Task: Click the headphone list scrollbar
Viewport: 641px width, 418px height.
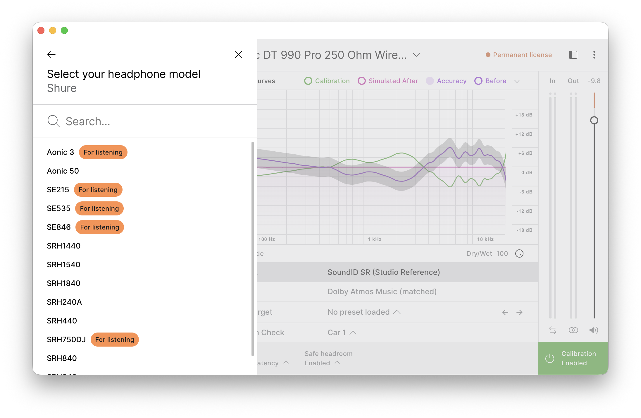Action: [253, 249]
